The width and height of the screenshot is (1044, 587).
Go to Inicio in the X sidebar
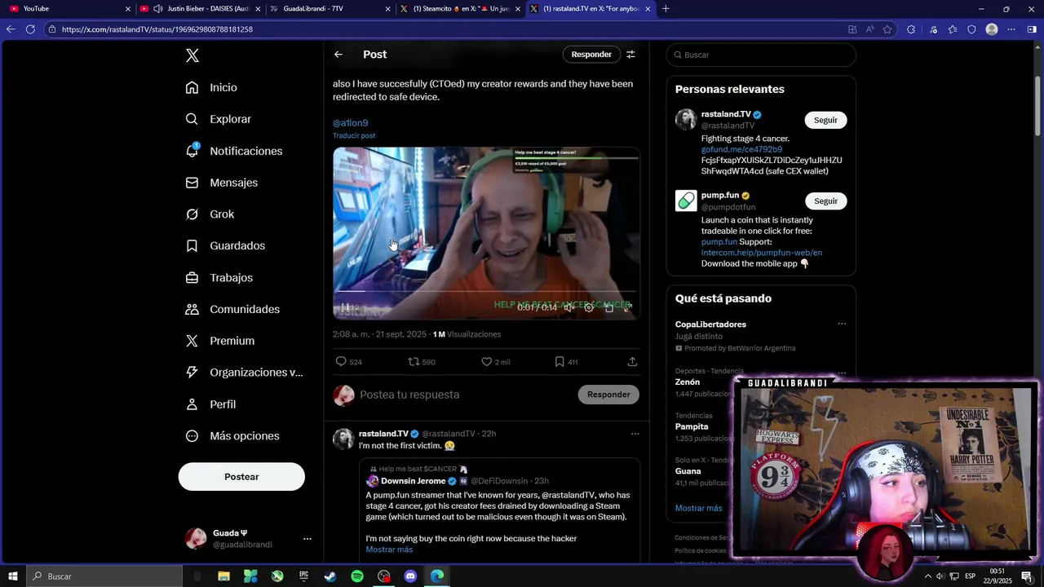[211, 87]
